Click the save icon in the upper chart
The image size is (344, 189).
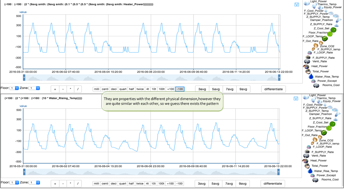(297, 5)
